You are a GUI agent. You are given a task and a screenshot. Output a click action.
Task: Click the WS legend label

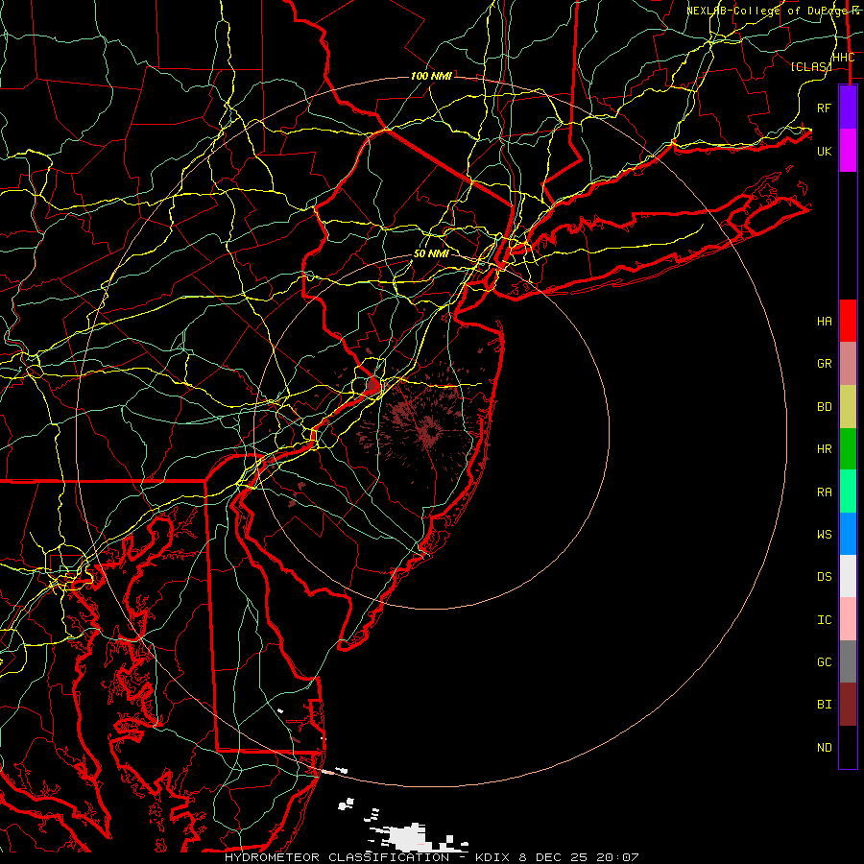(x=824, y=535)
